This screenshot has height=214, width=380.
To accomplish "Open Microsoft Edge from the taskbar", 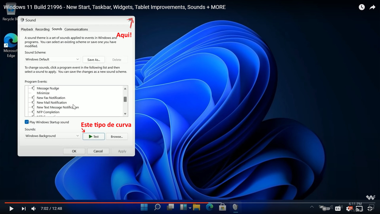I will click(210, 207).
